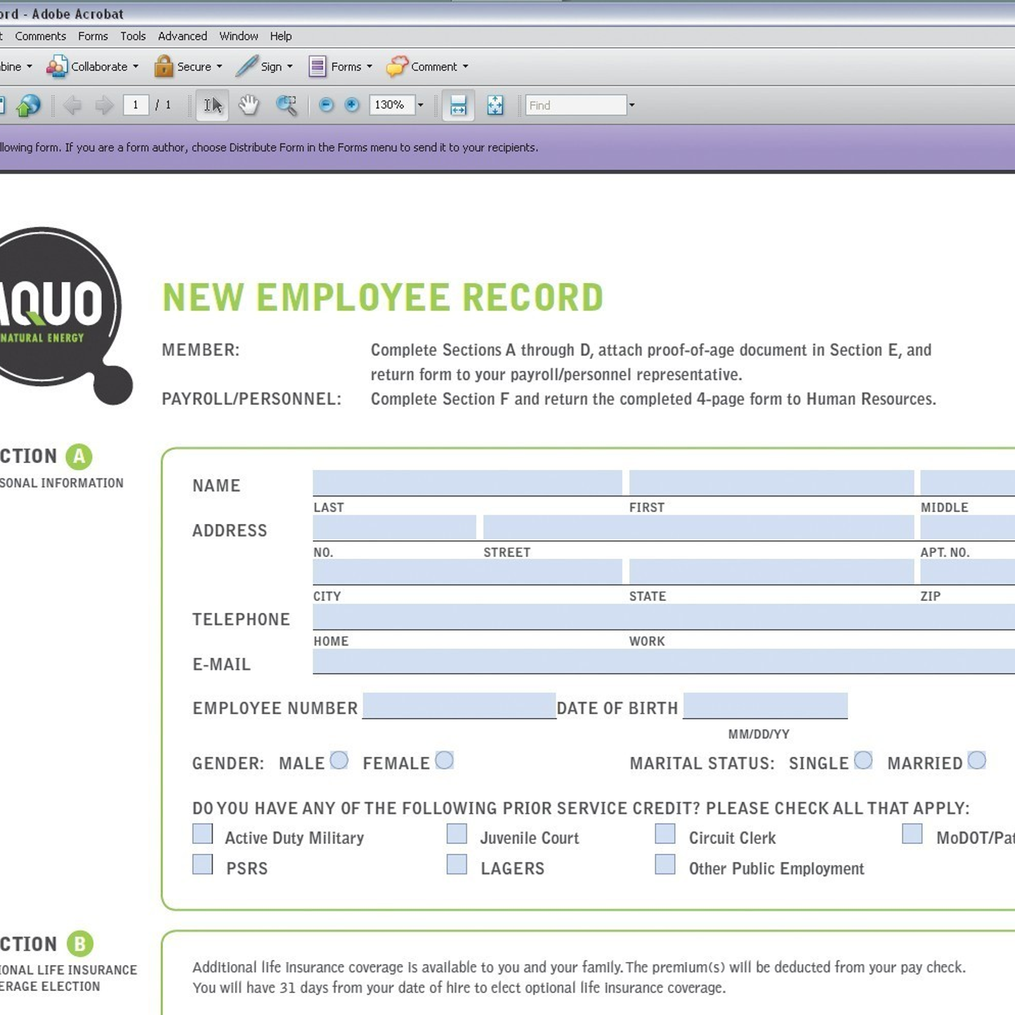Open the zoom percentage dropdown arrow
Screen dimensions: 1015x1015
pyautogui.click(x=420, y=105)
